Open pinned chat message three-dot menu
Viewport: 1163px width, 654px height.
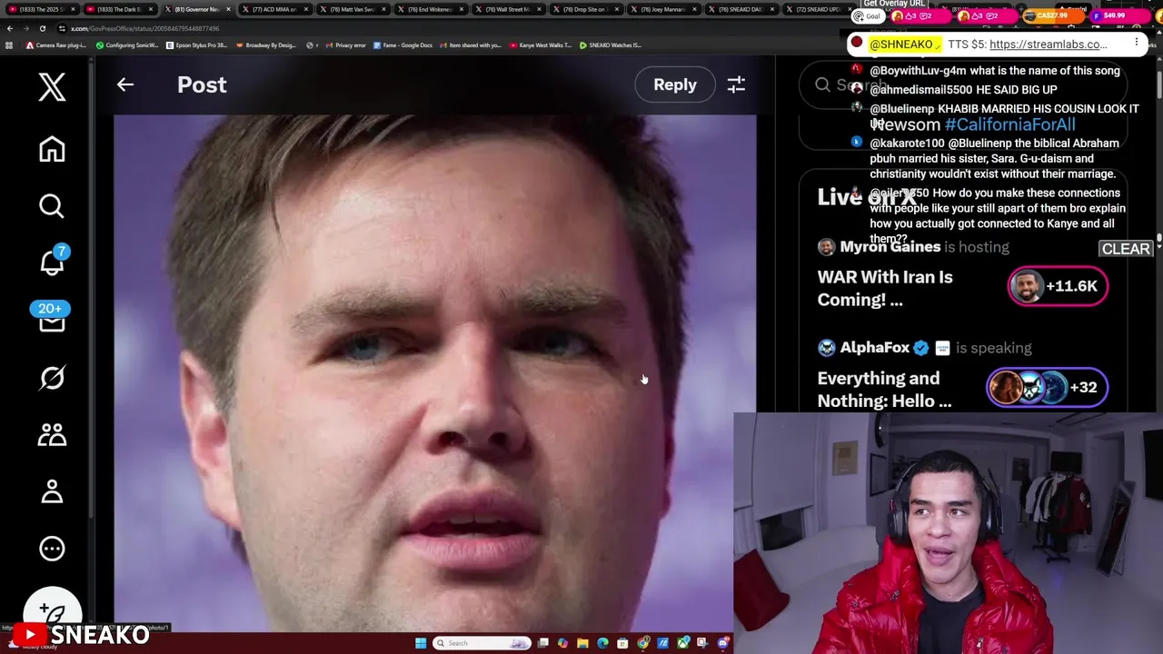(x=1137, y=43)
